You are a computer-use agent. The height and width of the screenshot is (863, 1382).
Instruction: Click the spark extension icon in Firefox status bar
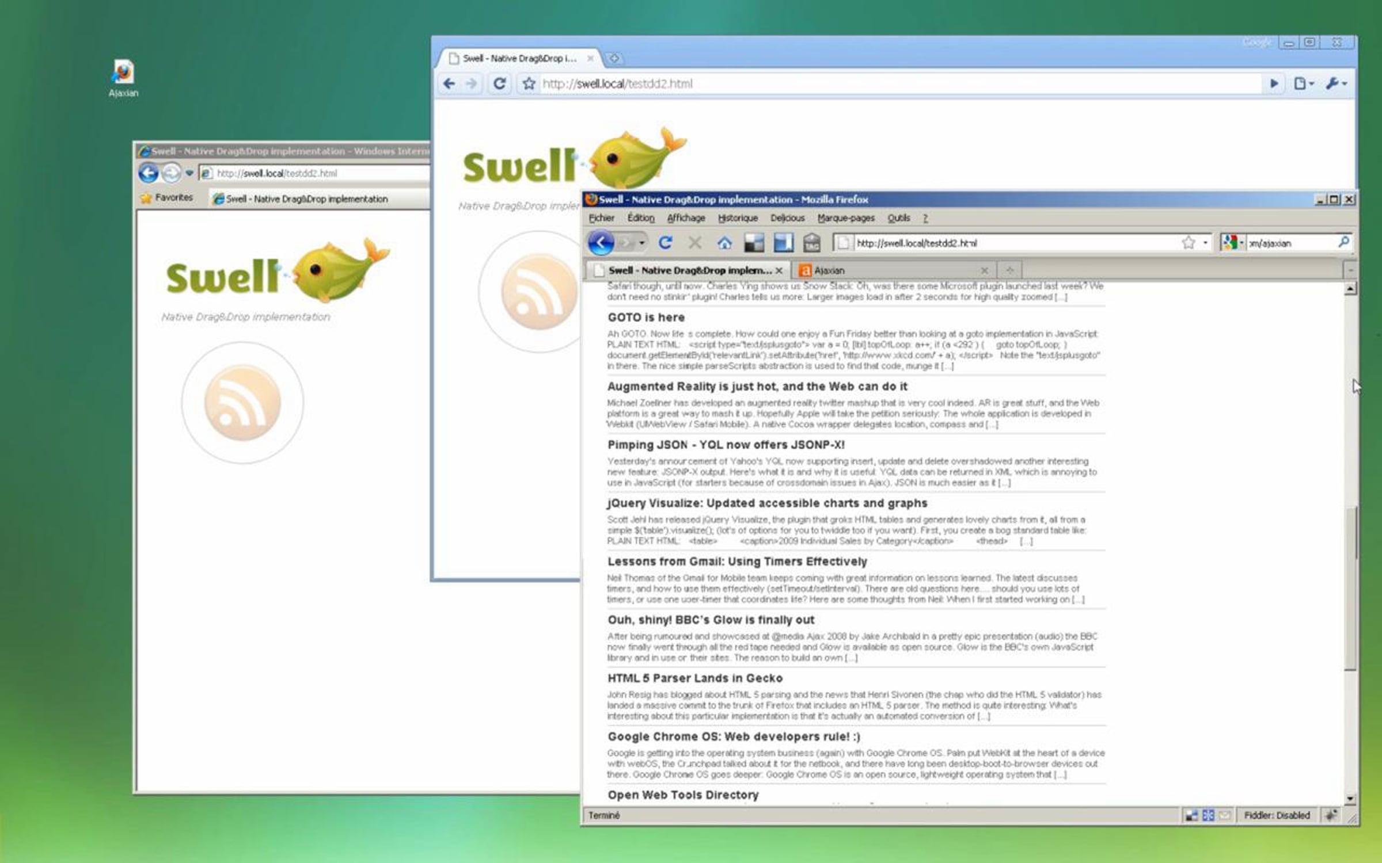point(1331,815)
